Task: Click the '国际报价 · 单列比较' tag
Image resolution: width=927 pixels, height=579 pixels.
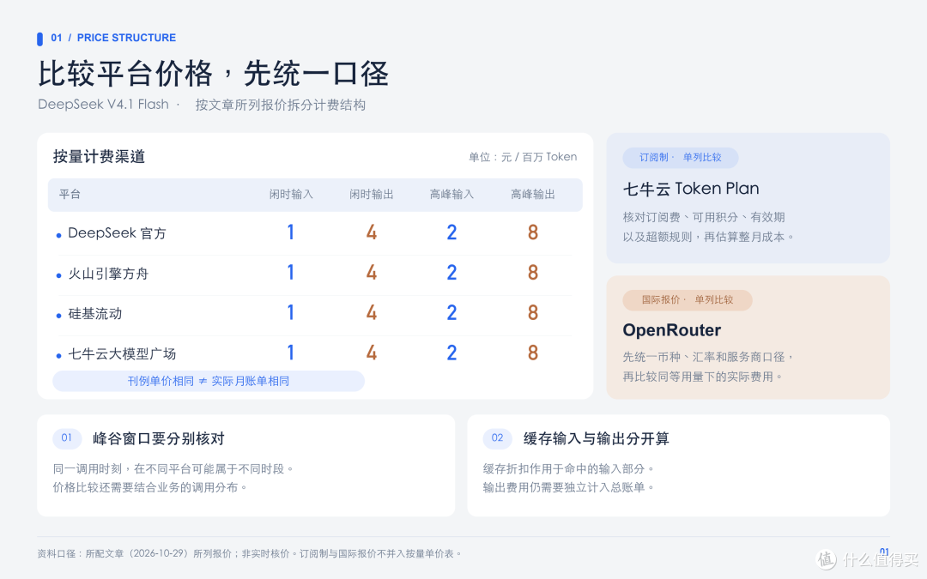Action: 688,299
